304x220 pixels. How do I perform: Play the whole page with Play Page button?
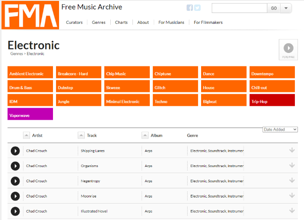[288, 49]
